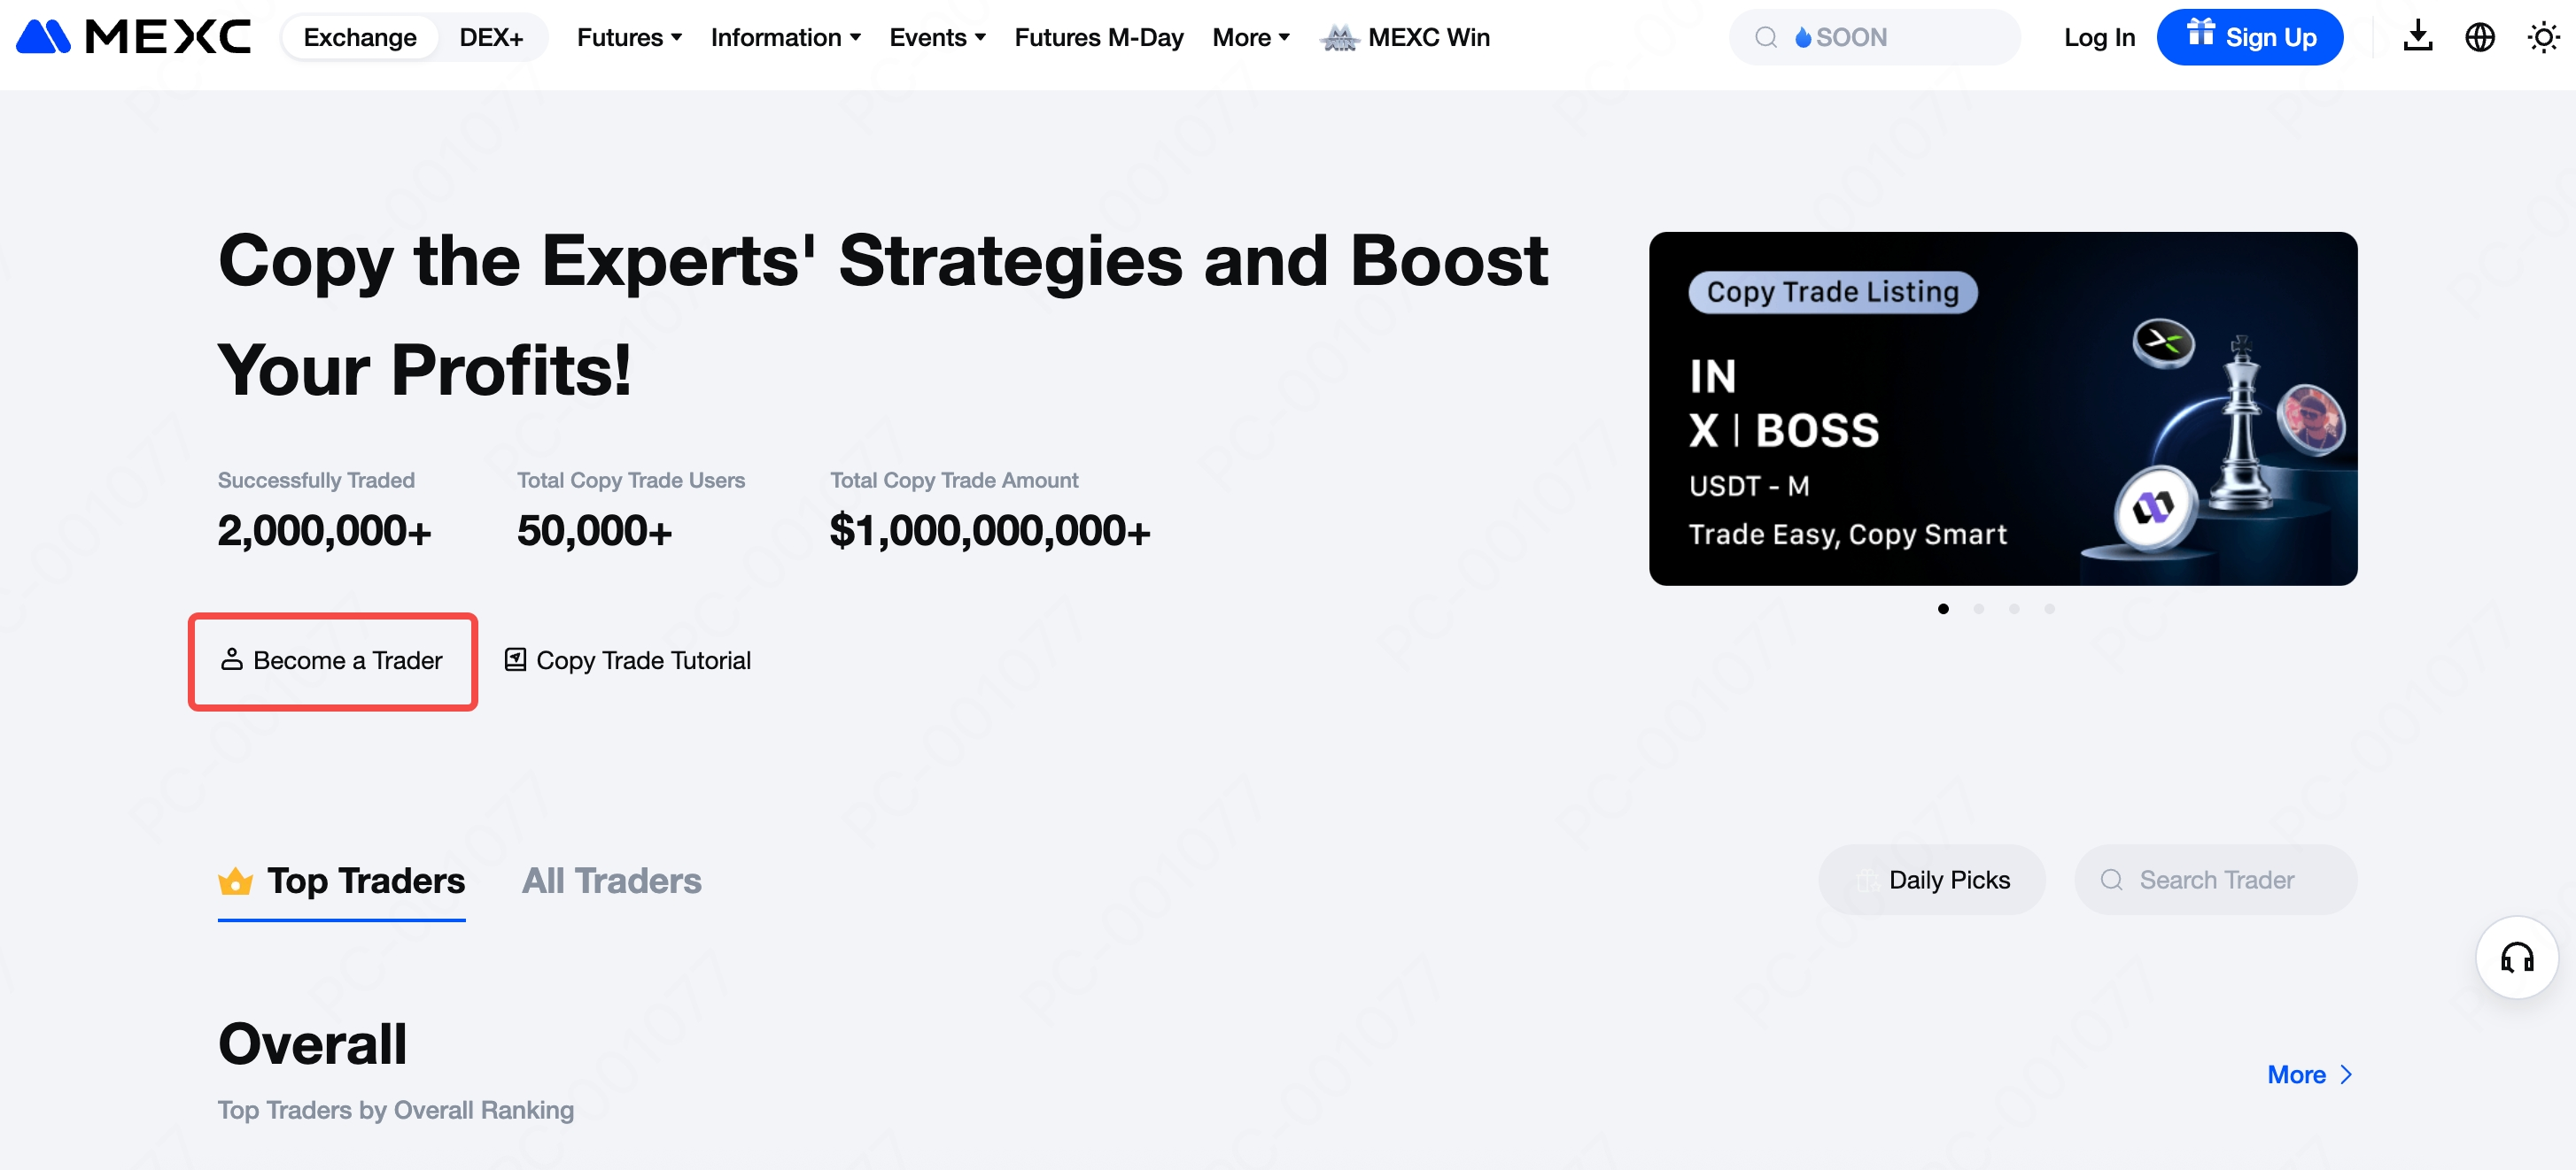Toggle the light/dark theme sun icon
The height and width of the screenshot is (1170, 2576).
[2542, 37]
